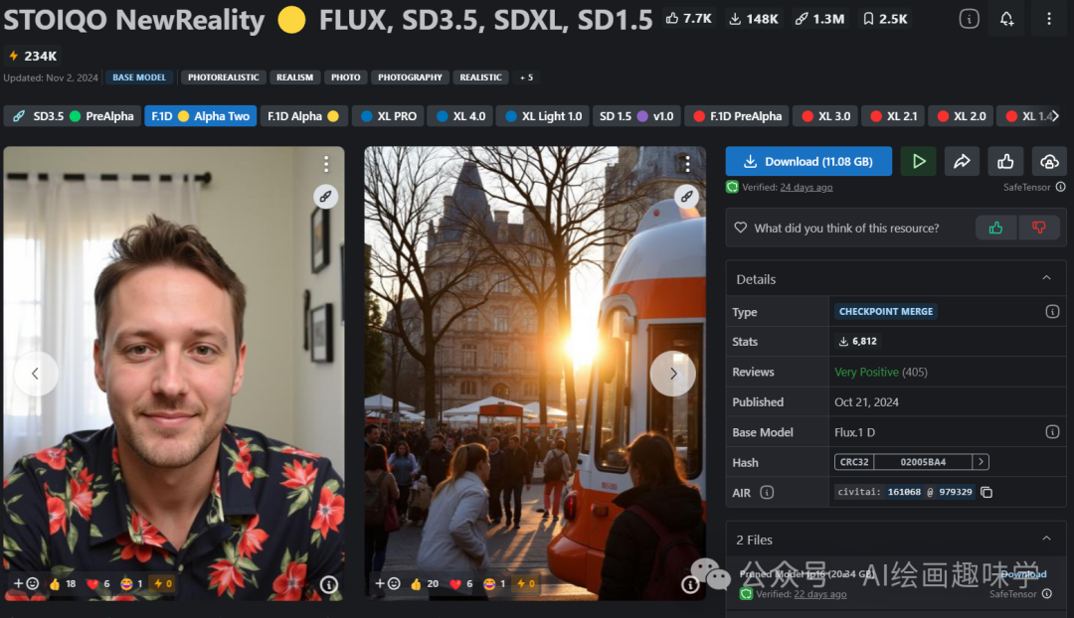Switch to XL 2.0 version
Image resolution: width=1074 pixels, height=618 pixels.
pyautogui.click(x=961, y=116)
